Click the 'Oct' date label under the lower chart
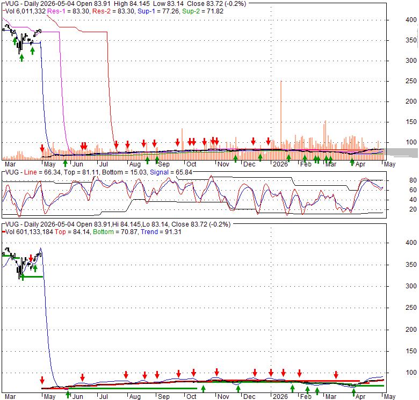The image size is (419, 400). 191,397
